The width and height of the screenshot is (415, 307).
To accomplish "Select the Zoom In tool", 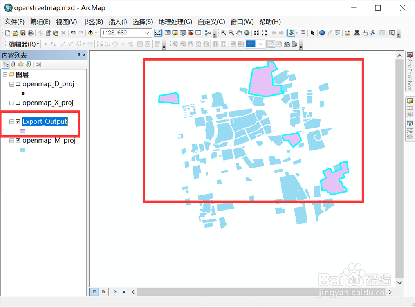I will click(x=224, y=33).
